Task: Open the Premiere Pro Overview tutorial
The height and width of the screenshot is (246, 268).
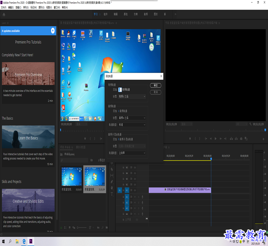Action: click(x=28, y=74)
